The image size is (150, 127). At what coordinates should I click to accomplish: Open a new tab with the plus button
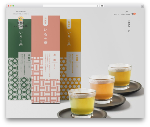tap(142, 7)
